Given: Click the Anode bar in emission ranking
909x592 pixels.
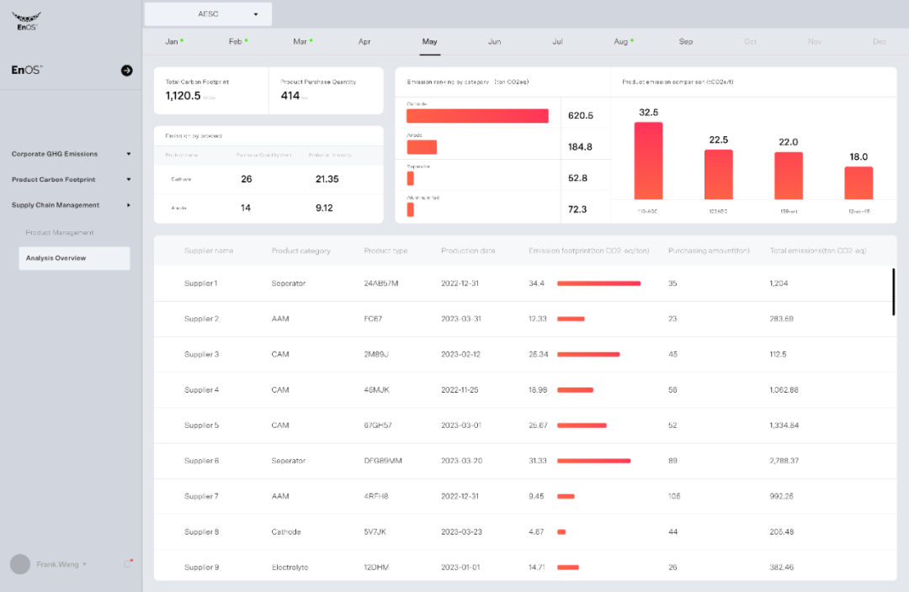Looking at the screenshot, I should click(422, 147).
